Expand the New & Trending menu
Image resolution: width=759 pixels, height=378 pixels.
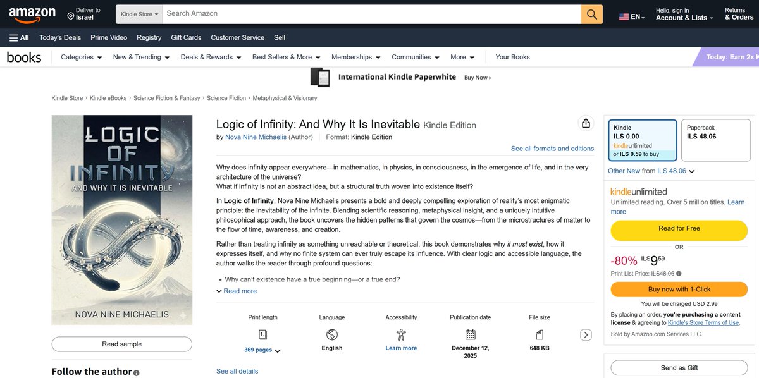(141, 57)
